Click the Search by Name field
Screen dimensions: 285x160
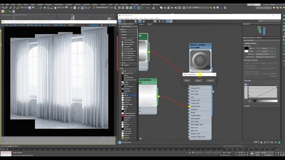click(x=128, y=27)
